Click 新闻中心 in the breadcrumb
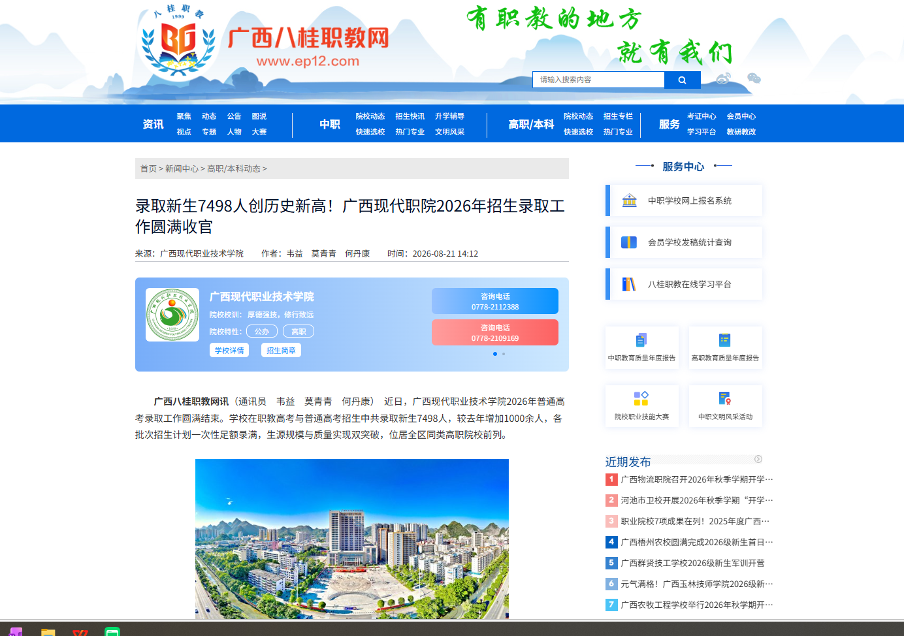 pyautogui.click(x=182, y=168)
